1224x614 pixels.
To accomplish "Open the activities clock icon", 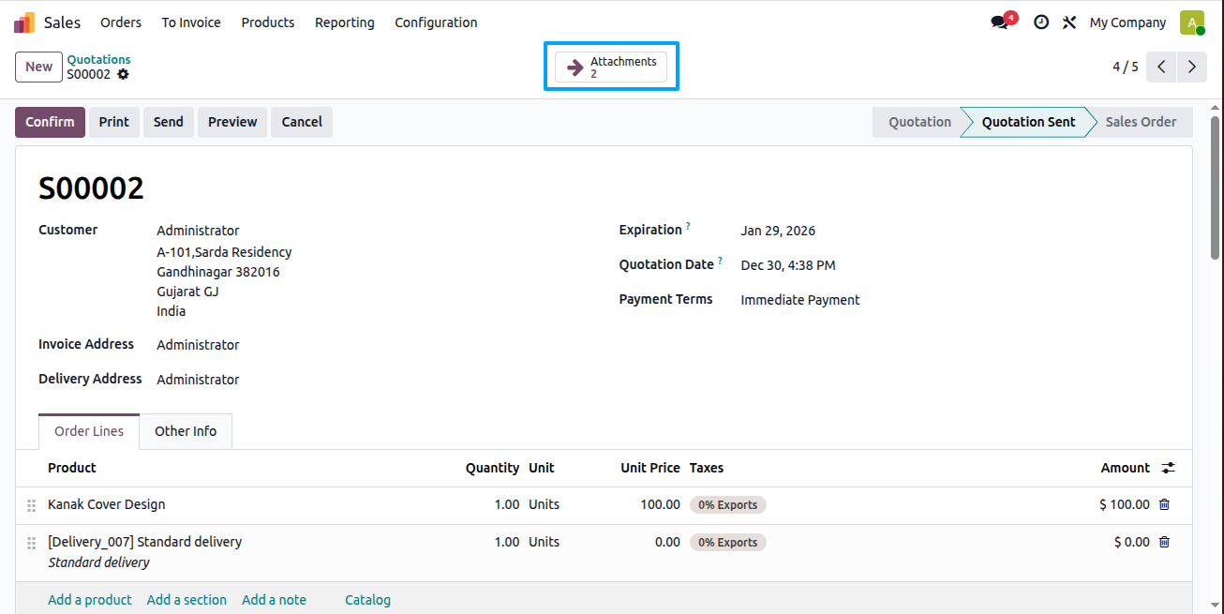I will click(x=1041, y=22).
